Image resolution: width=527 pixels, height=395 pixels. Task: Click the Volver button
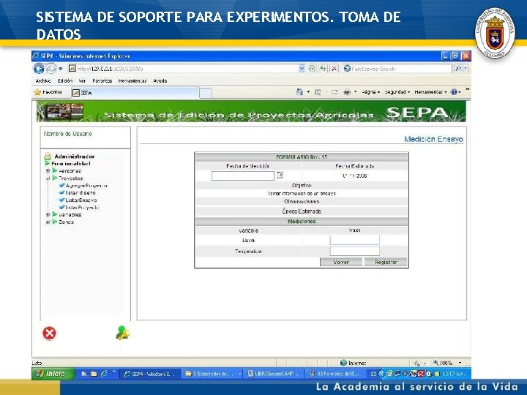click(x=341, y=262)
